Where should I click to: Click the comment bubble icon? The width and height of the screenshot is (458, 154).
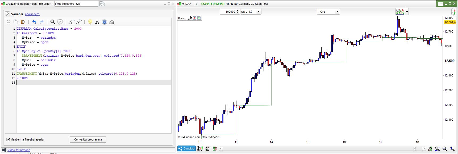click(x=60, y=22)
